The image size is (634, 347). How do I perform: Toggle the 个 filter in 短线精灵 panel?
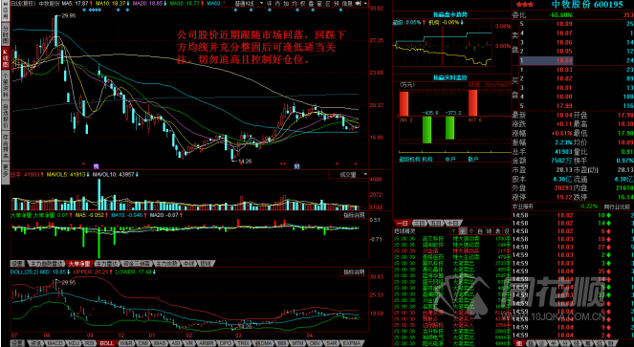pyautogui.click(x=471, y=231)
